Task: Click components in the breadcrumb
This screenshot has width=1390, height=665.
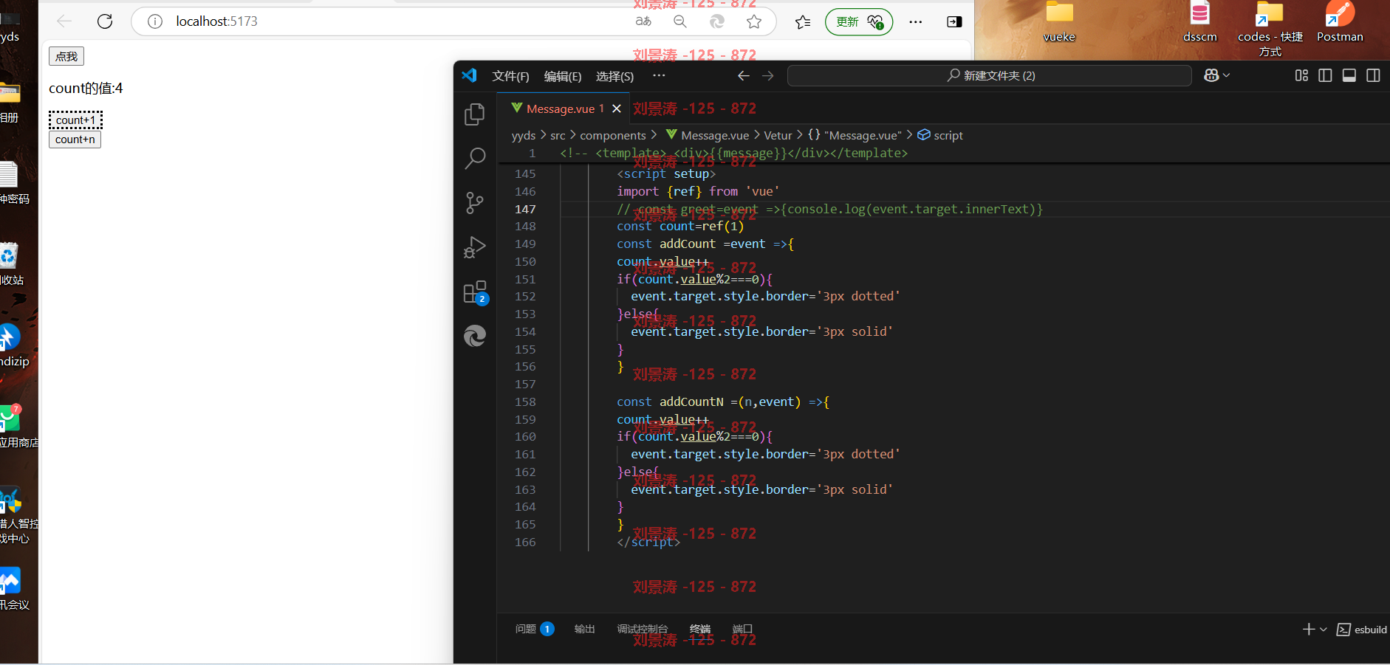Action: pos(613,136)
